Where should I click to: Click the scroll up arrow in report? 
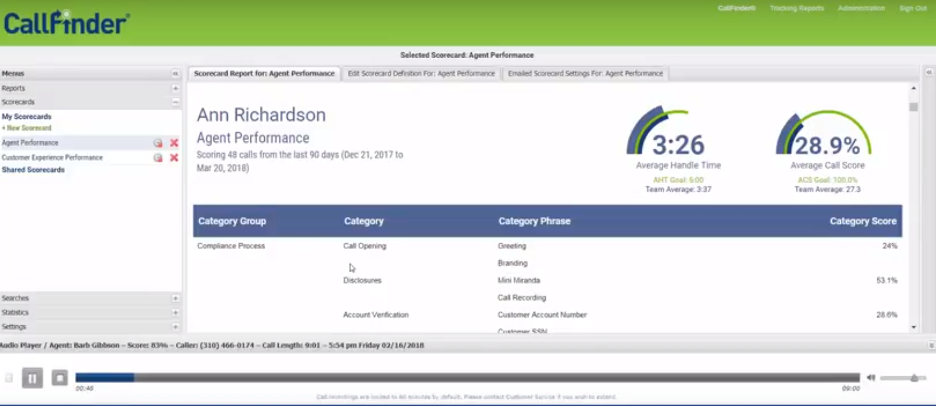click(913, 88)
